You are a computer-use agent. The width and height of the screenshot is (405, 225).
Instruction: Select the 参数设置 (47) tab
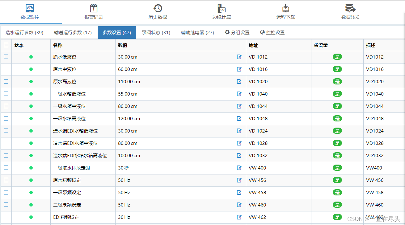point(117,32)
